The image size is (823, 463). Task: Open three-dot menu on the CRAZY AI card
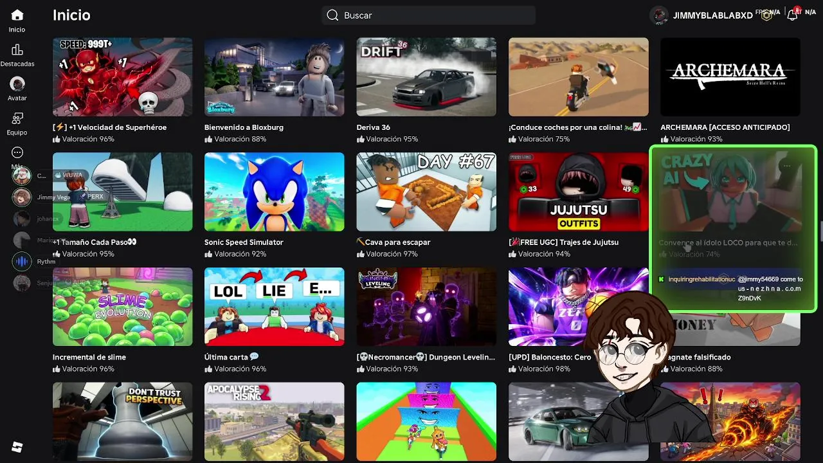click(x=786, y=166)
